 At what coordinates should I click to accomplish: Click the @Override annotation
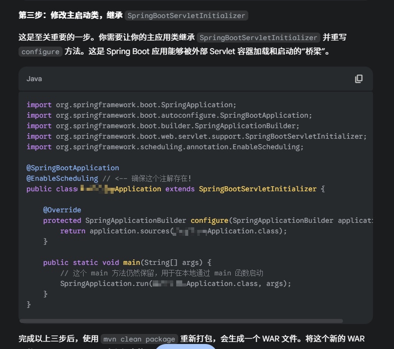pyautogui.click(x=62, y=210)
